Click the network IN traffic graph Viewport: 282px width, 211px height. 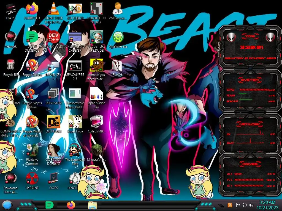point(250,133)
